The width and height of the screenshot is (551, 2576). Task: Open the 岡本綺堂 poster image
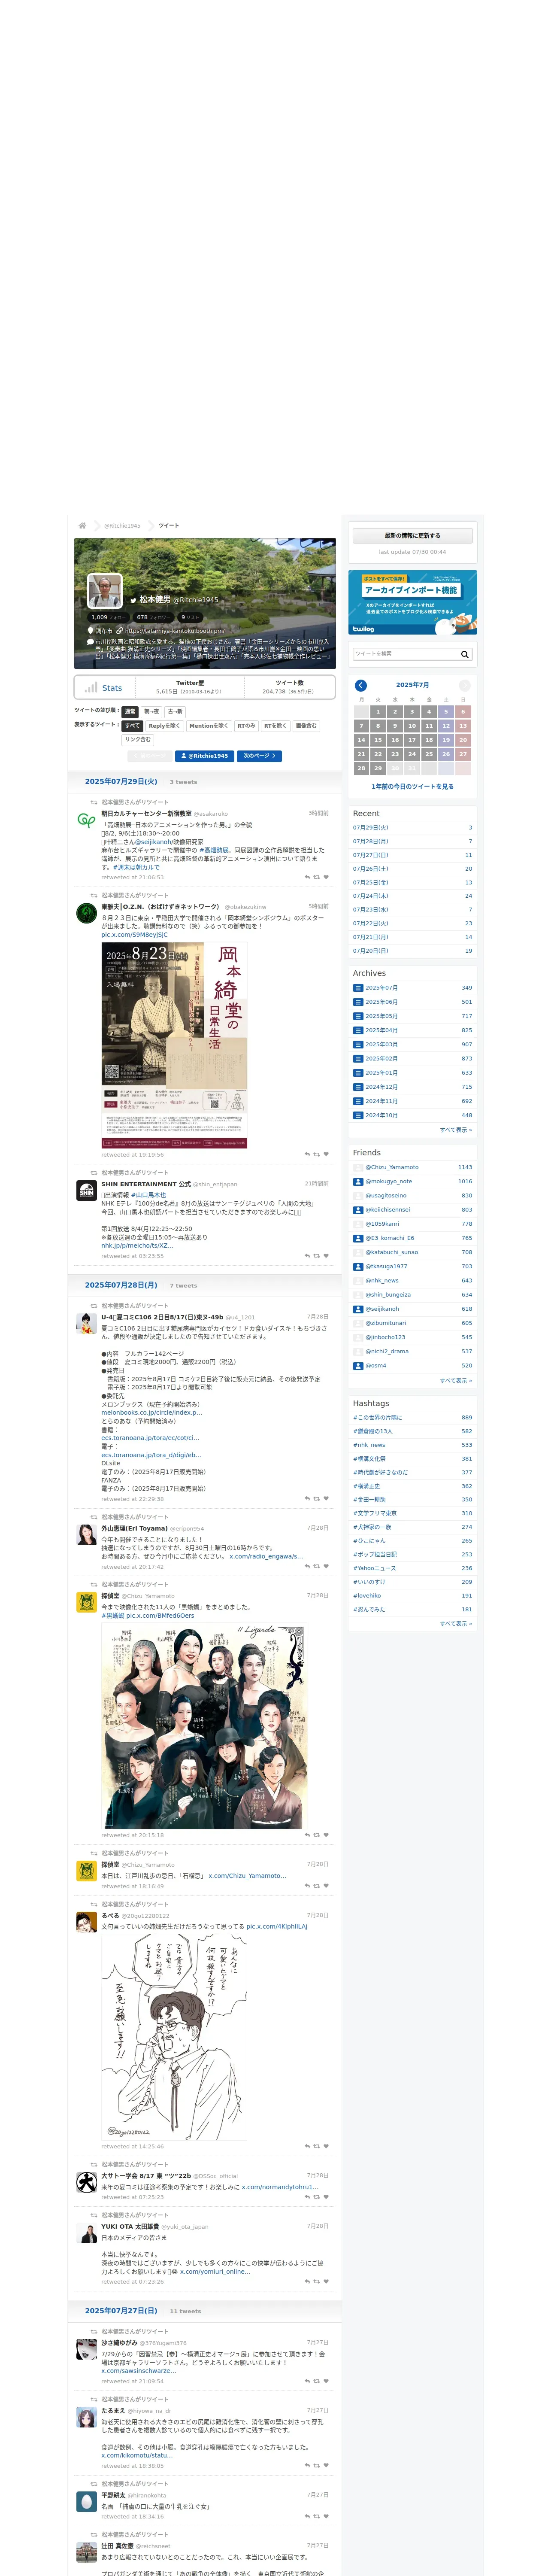[174, 1044]
